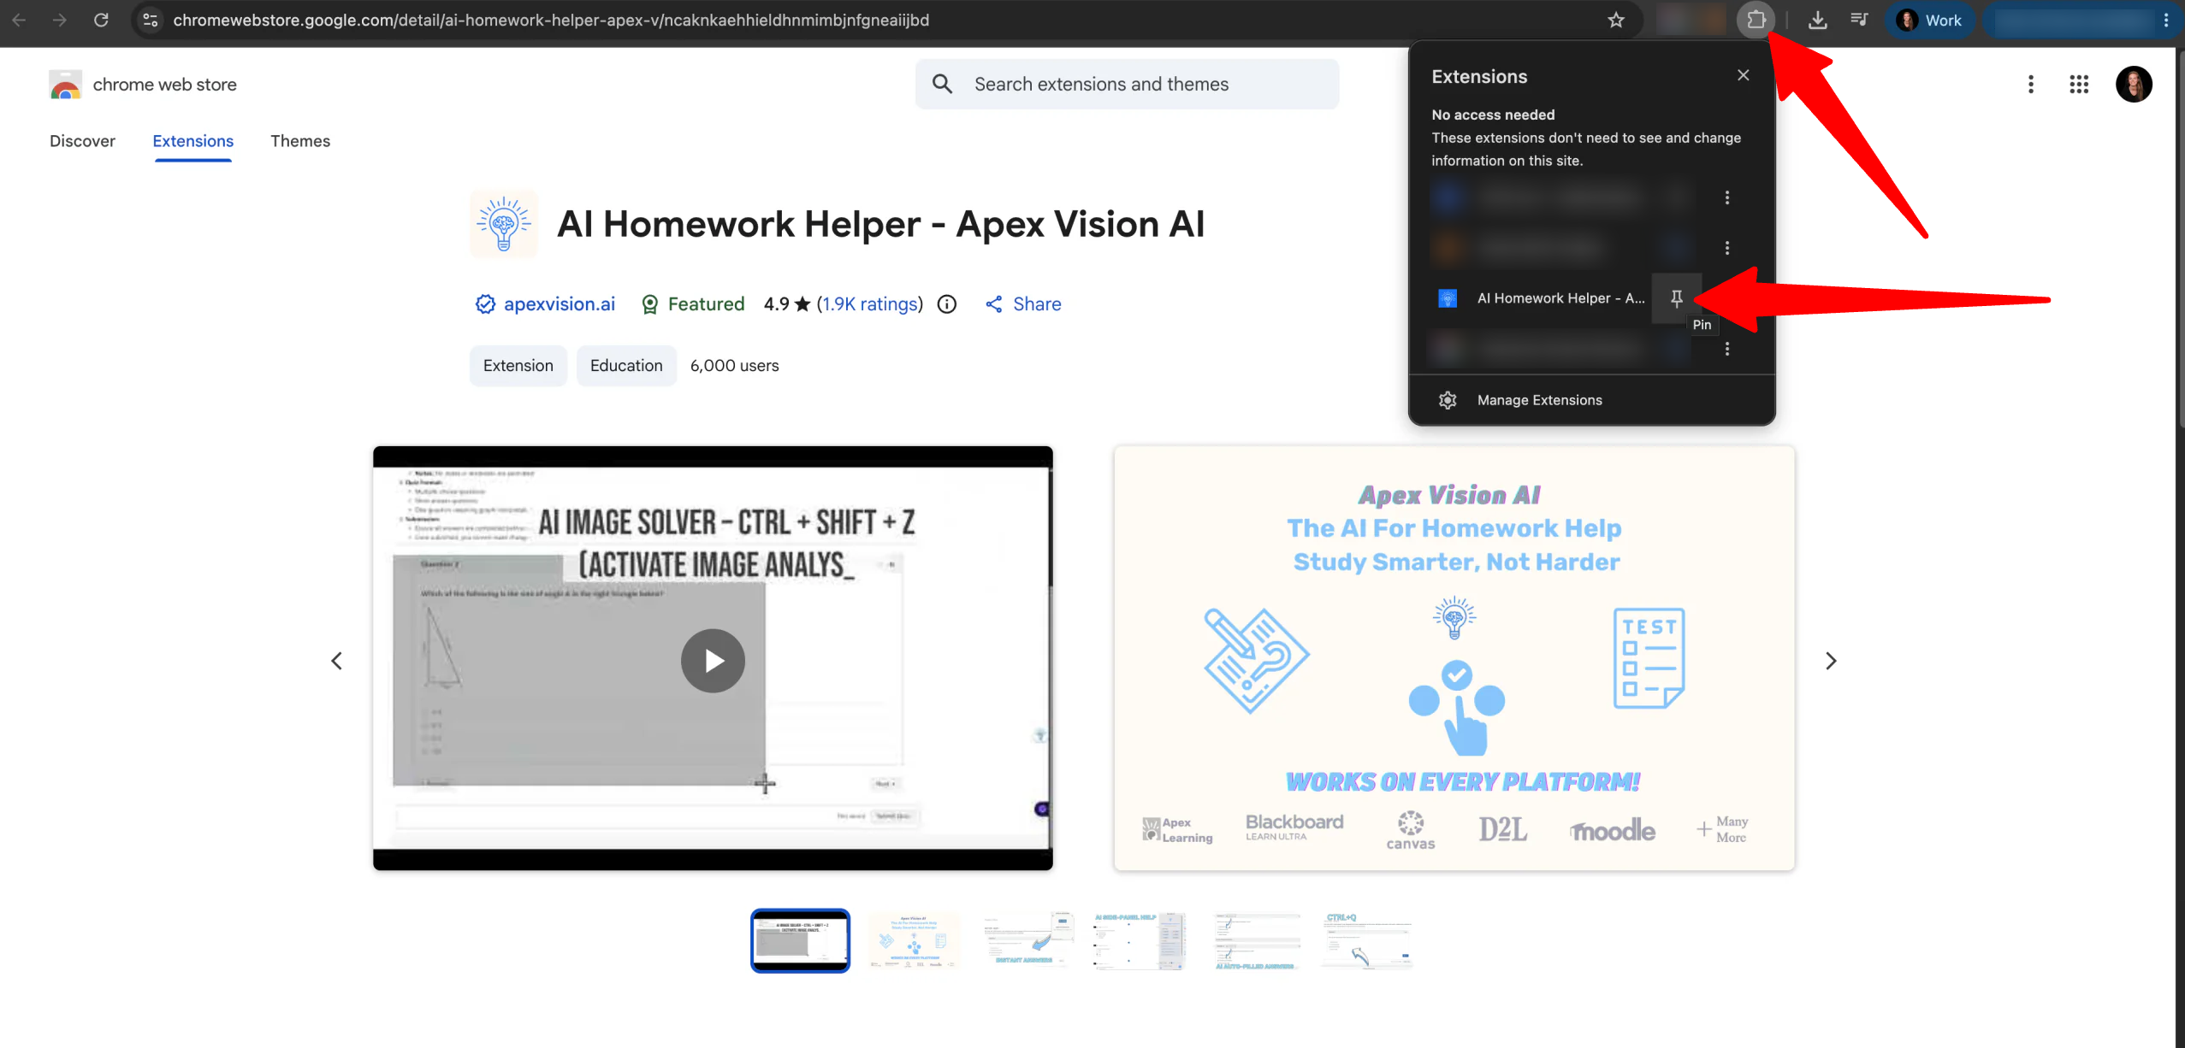This screenshot has width=2185, height=1048.
Task: Open AI Homework Helper from extensions list
Action: (1541, 297)
